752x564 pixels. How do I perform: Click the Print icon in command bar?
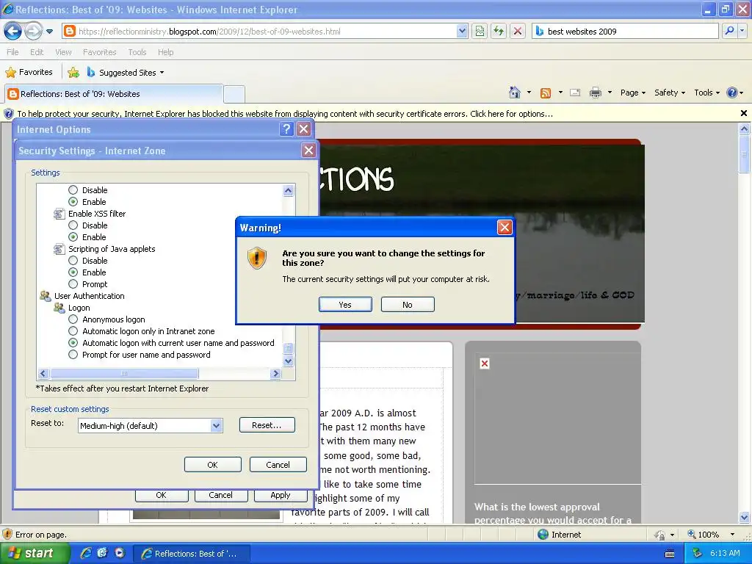pos(595,93)
